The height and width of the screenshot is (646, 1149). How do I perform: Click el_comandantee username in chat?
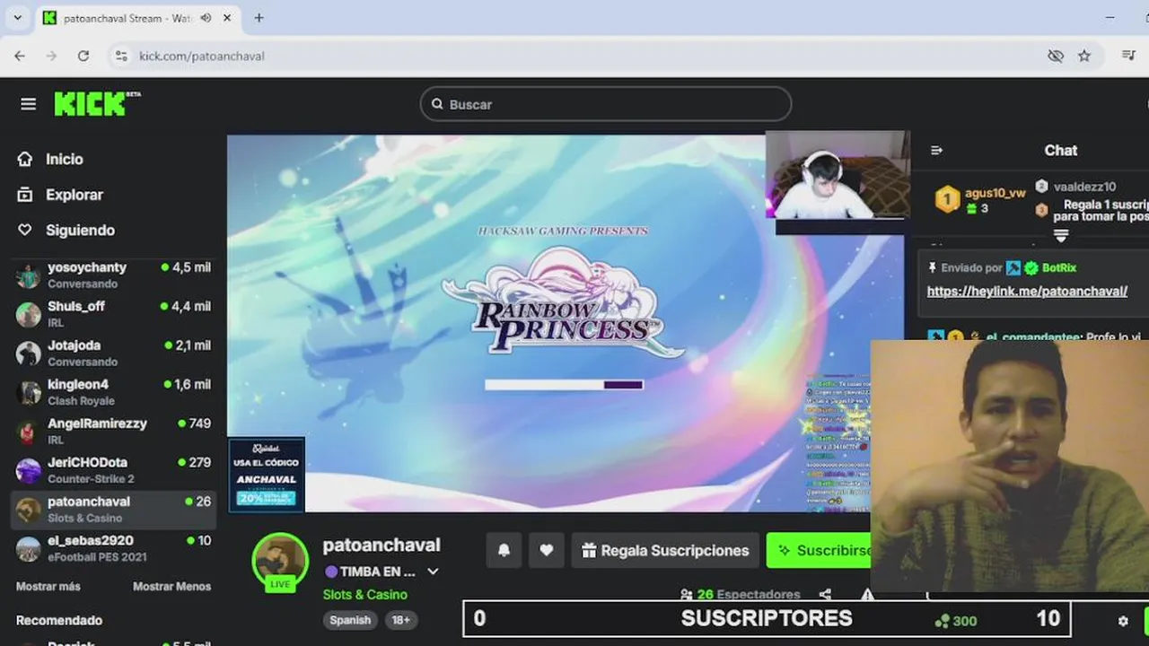pyautogui.click(x=1033, y=337)
